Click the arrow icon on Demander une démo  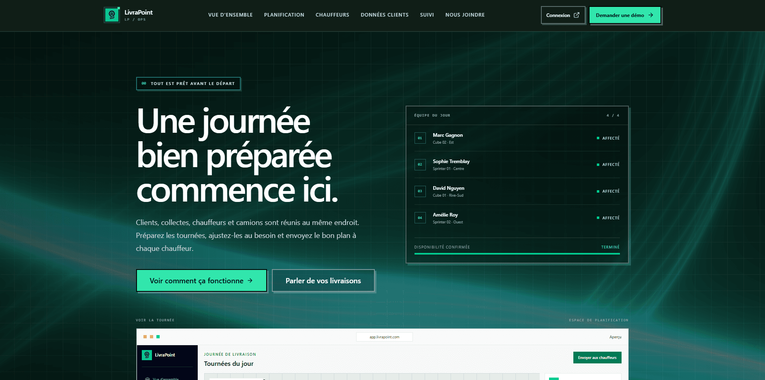pyautogui.click(x=651, y=15)
